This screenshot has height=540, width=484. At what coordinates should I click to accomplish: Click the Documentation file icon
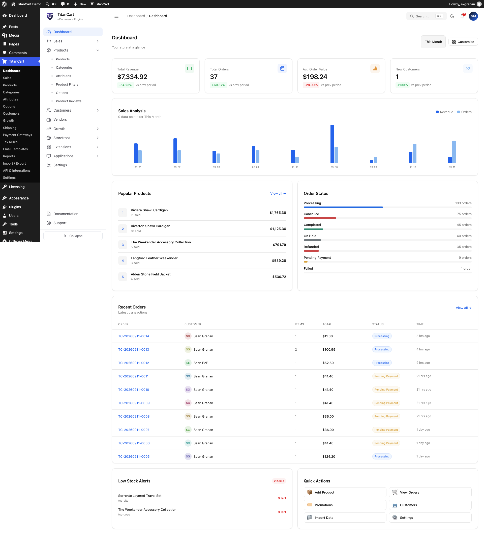49,214
